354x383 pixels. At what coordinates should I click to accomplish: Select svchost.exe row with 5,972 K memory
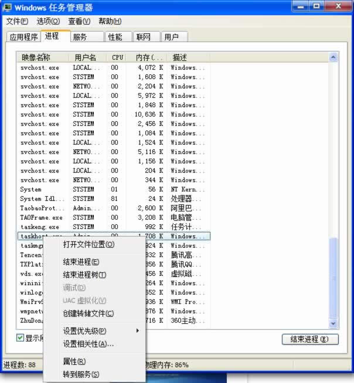(x=114, y=96)
